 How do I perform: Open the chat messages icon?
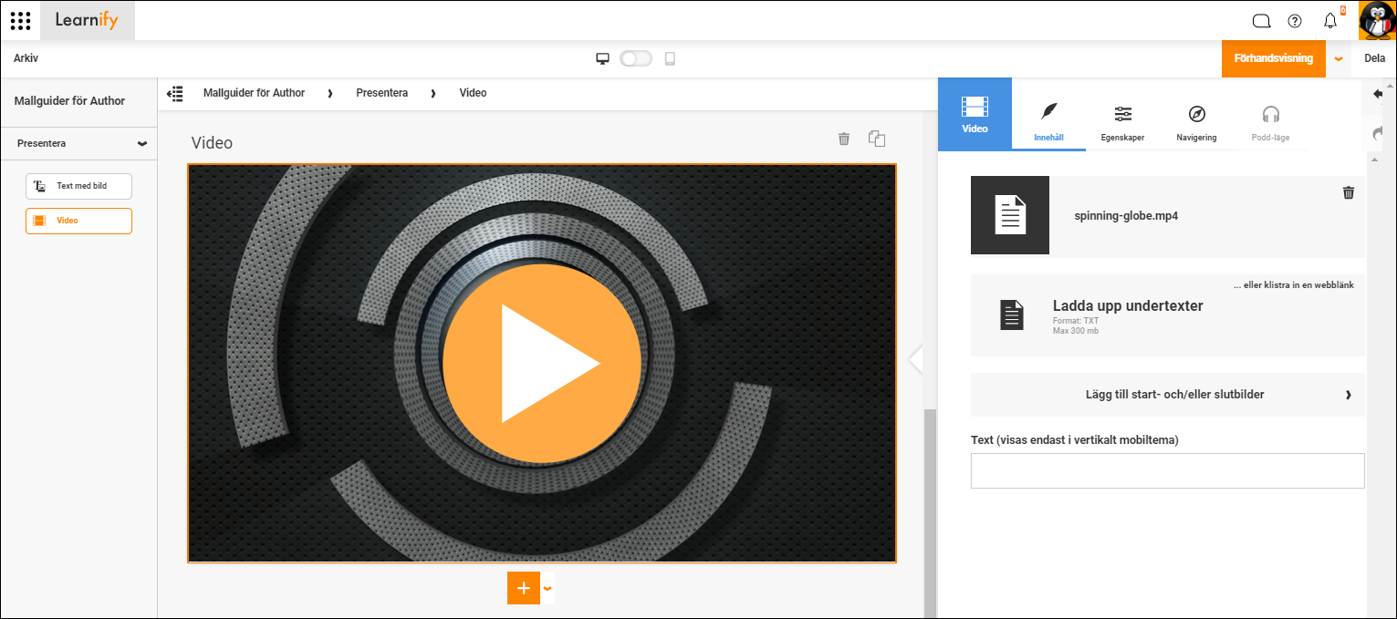click(1261, 21)
